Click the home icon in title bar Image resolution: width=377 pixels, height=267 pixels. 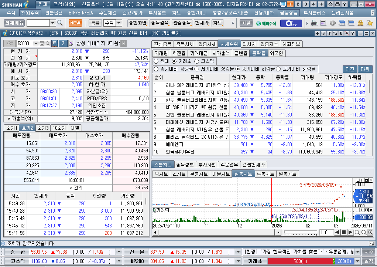[330, 4]
